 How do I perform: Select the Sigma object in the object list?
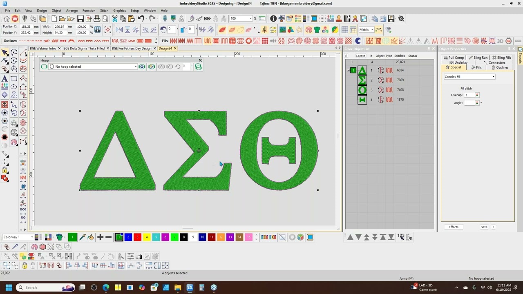tap(362, 80)
